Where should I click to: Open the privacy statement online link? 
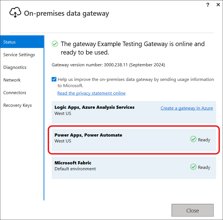pos(91,93)
